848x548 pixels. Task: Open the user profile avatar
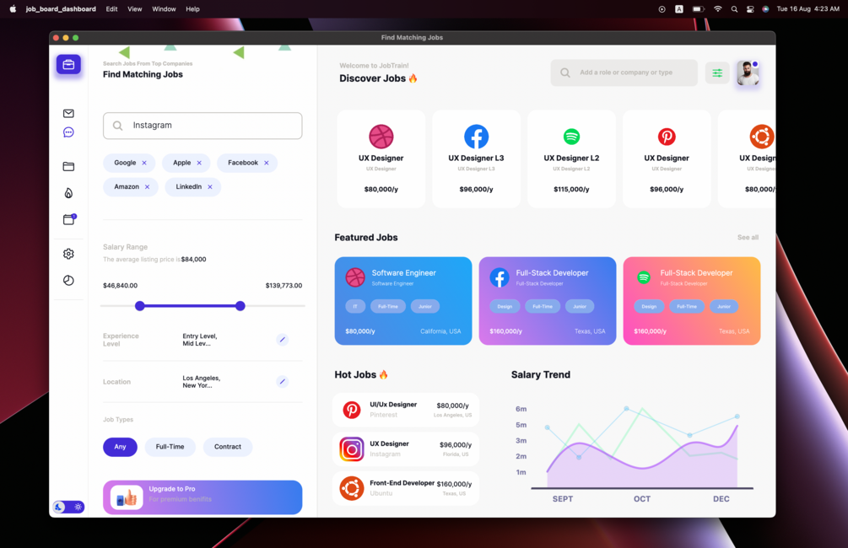click(748, 73)
